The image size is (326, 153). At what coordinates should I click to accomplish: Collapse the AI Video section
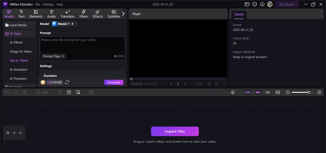20,33
